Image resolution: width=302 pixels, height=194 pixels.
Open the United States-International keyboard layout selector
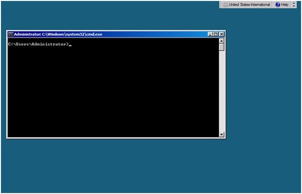click(246, 5)
